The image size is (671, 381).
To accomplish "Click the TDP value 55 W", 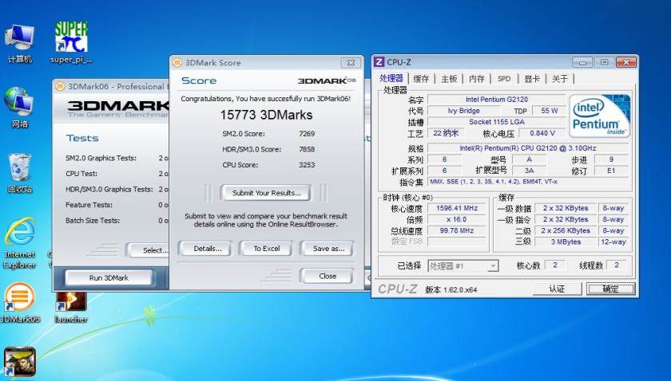I will 549,111.
